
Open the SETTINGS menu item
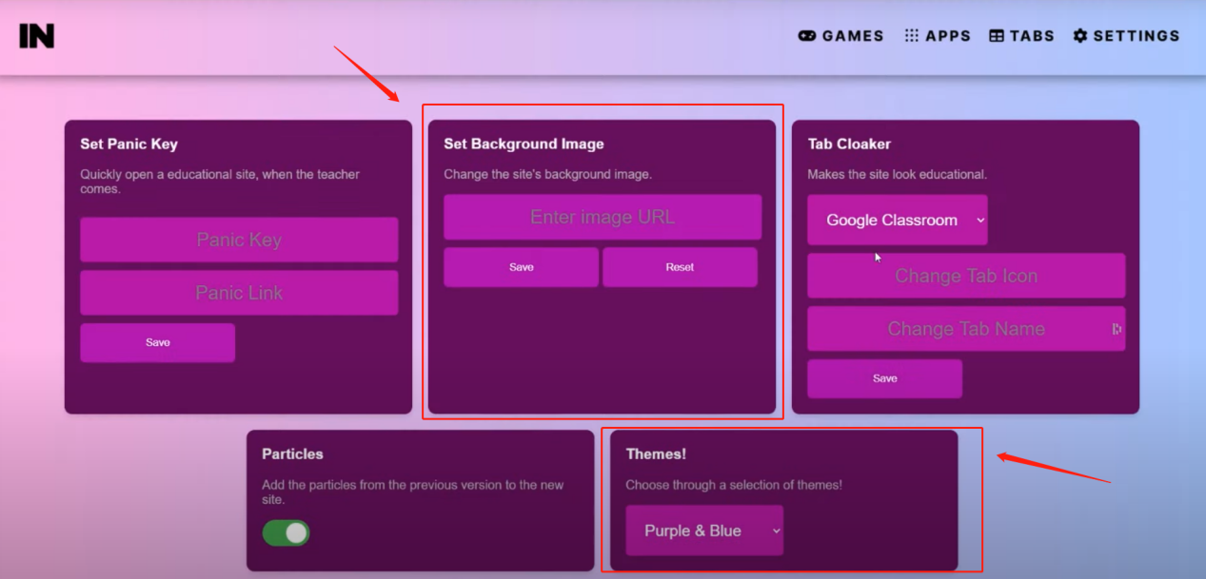(1135, 35)
